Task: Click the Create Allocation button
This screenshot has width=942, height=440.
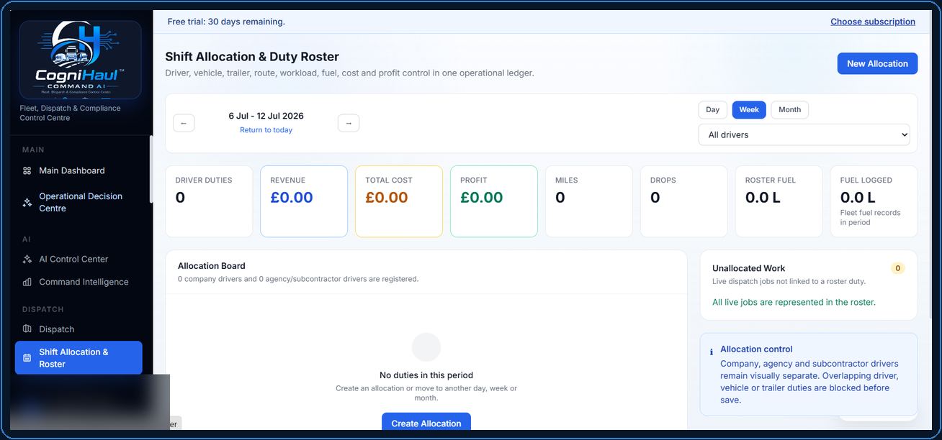Action: pyautogui.click(x=426, y=423)
